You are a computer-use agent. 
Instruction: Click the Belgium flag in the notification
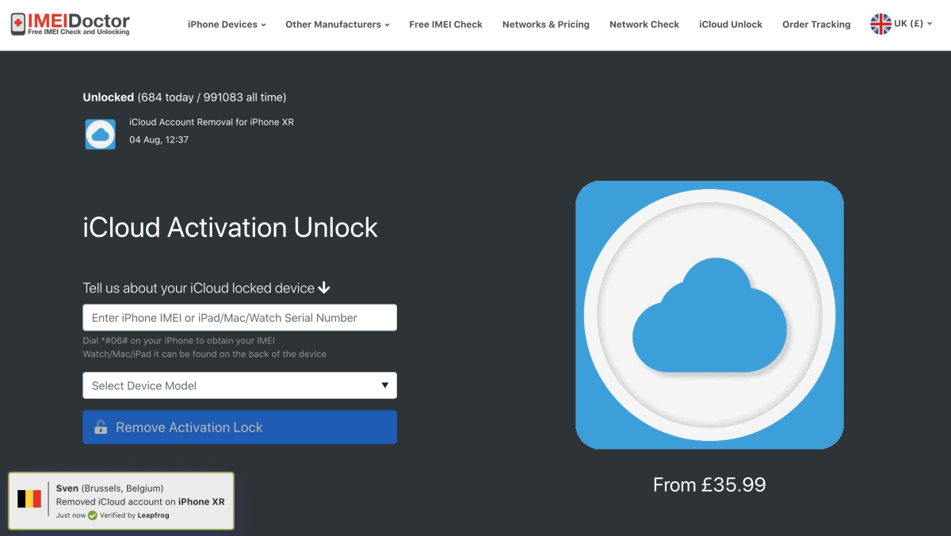[x=29, y=499]
